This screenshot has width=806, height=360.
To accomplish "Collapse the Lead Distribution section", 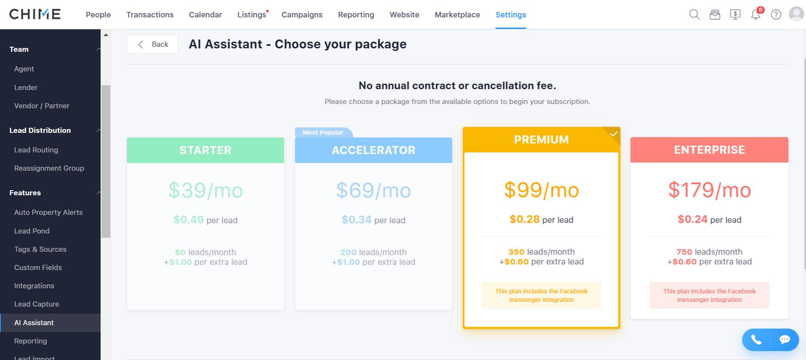I will pos(99,130).
